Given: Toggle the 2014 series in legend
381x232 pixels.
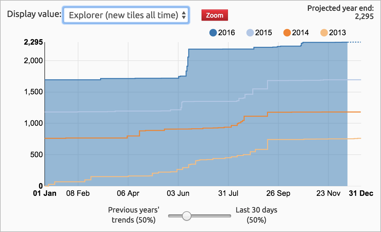Looking at the screenshot, I should tap(296, 32).
